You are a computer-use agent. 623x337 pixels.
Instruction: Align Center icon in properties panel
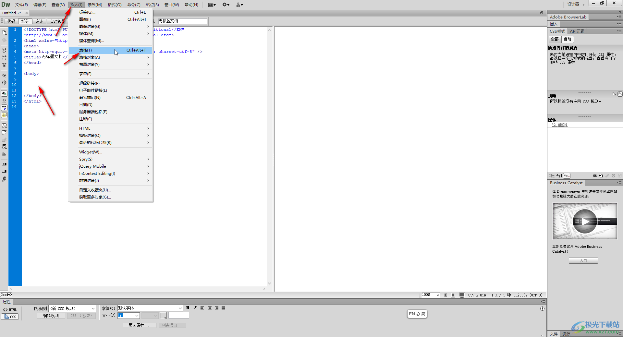pyautogui.click(x=210, y=308)
